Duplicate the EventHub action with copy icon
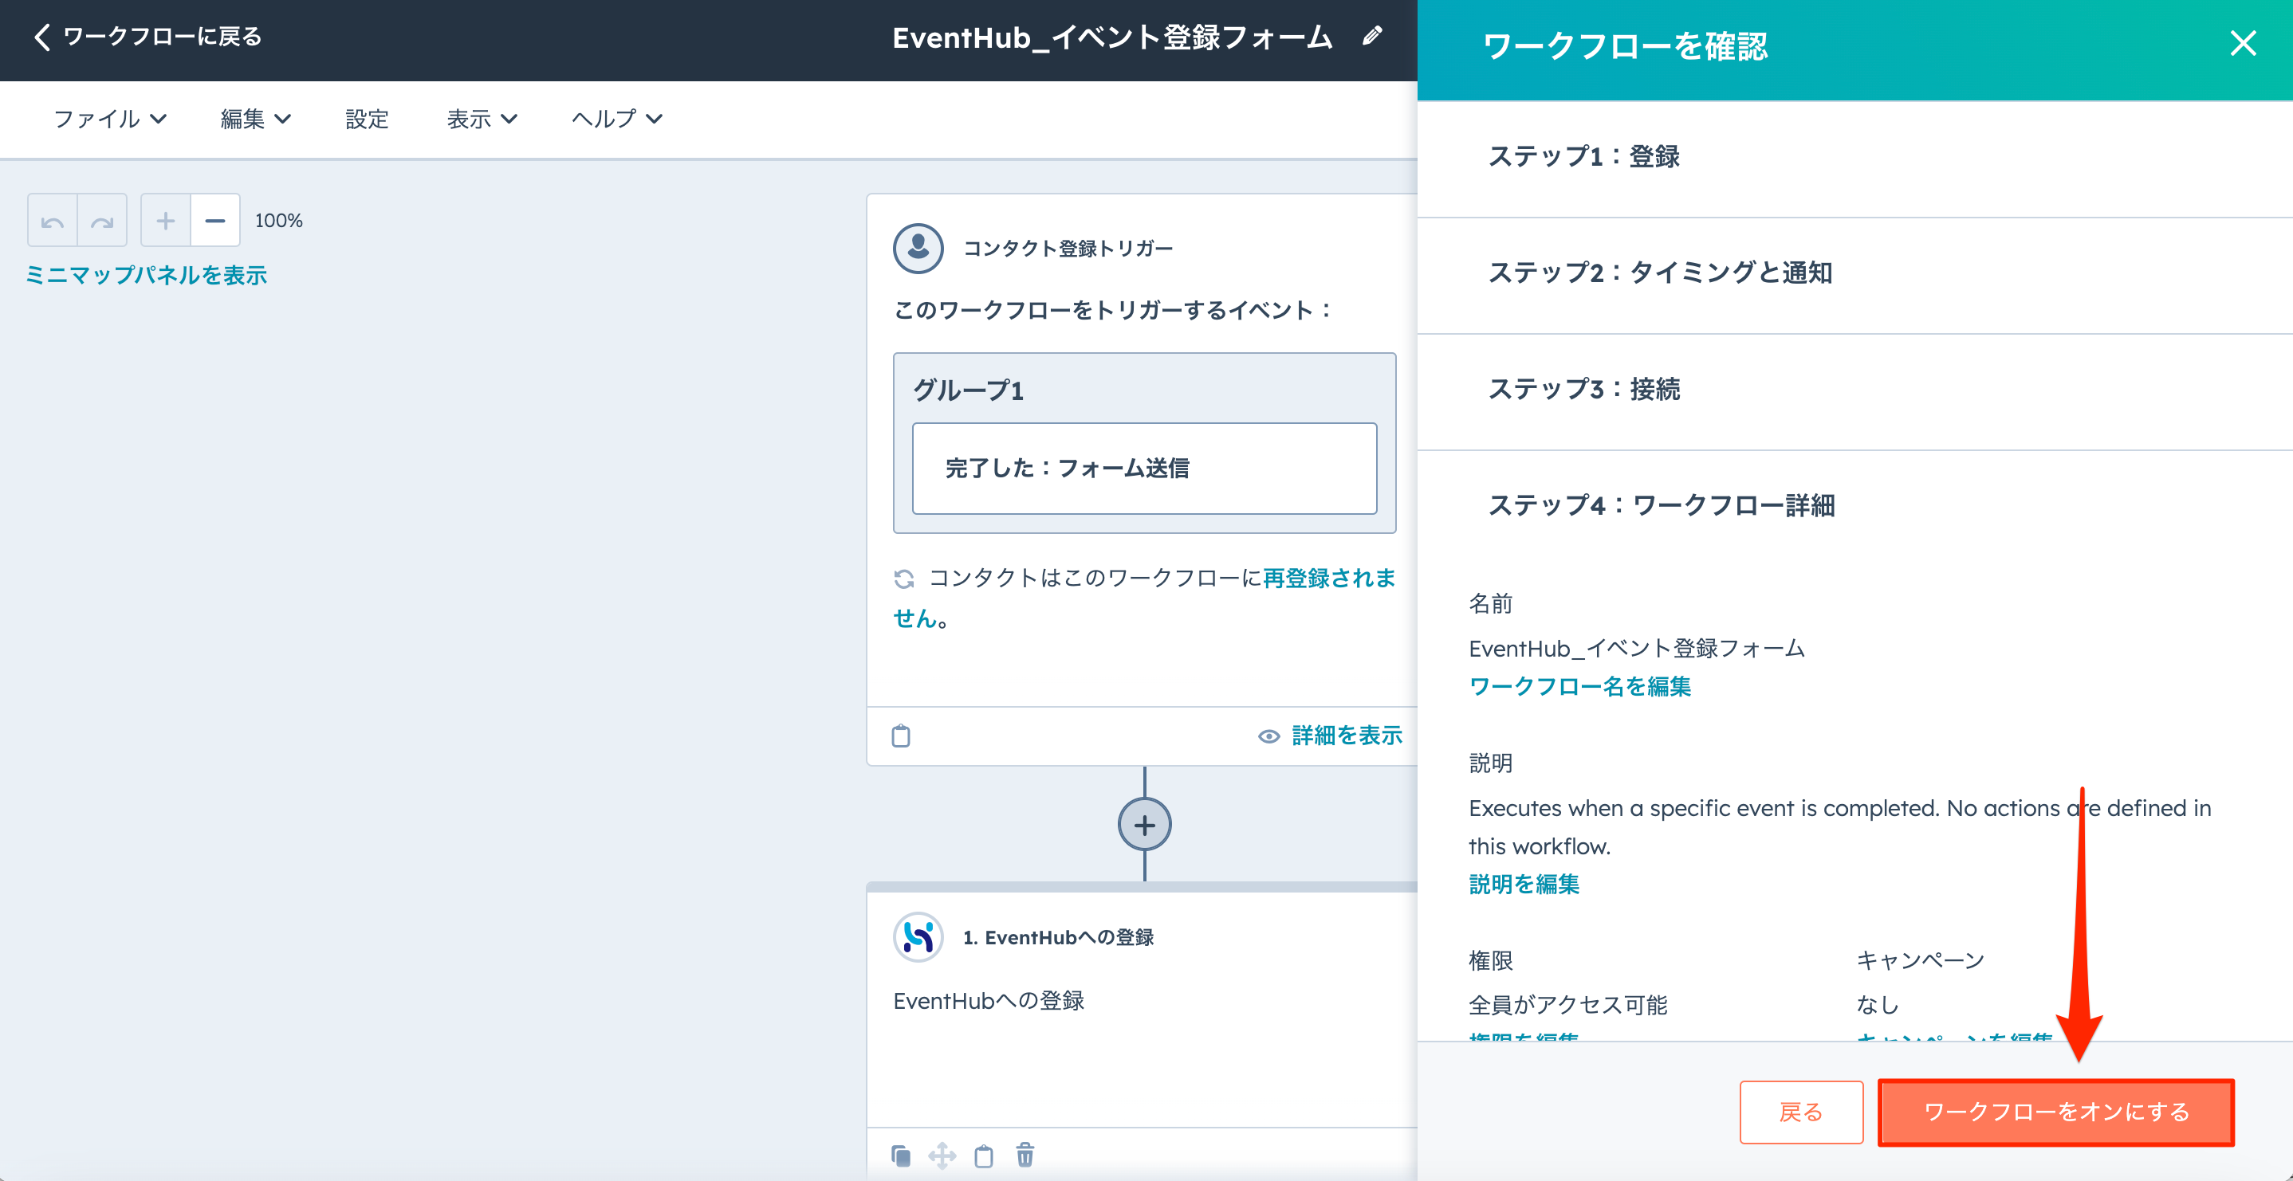Screen dimensions: 2293x1181 click(x=901, y=1156)
